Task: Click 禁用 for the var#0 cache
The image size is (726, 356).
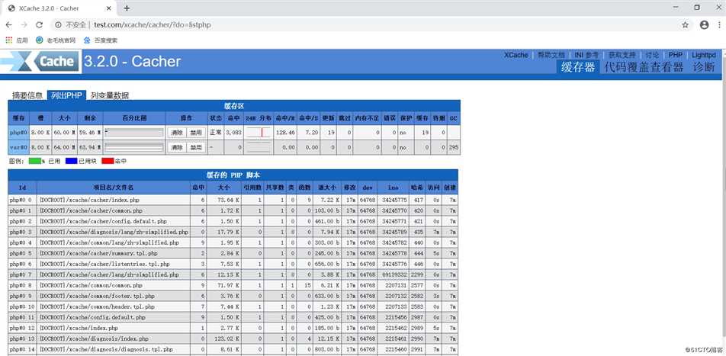Action: [196, 148]
